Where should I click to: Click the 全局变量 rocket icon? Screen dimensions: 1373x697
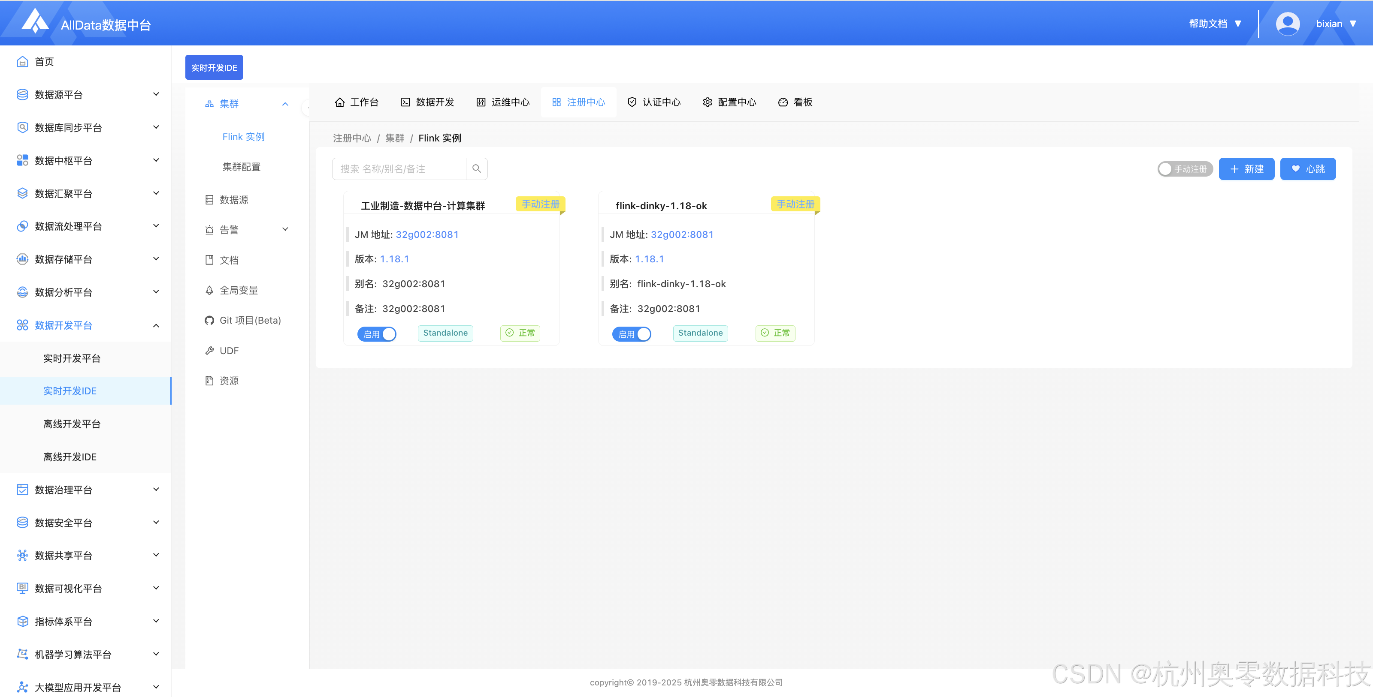(x=209, y=290)
